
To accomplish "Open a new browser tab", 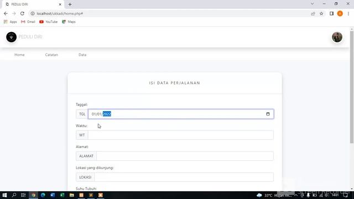I will point(70,4).
